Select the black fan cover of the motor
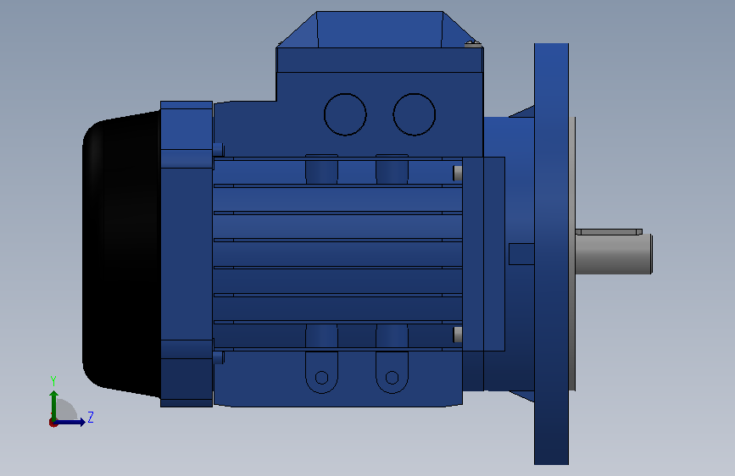The width and height of the screenshot is (735, 476). (121, 253)
